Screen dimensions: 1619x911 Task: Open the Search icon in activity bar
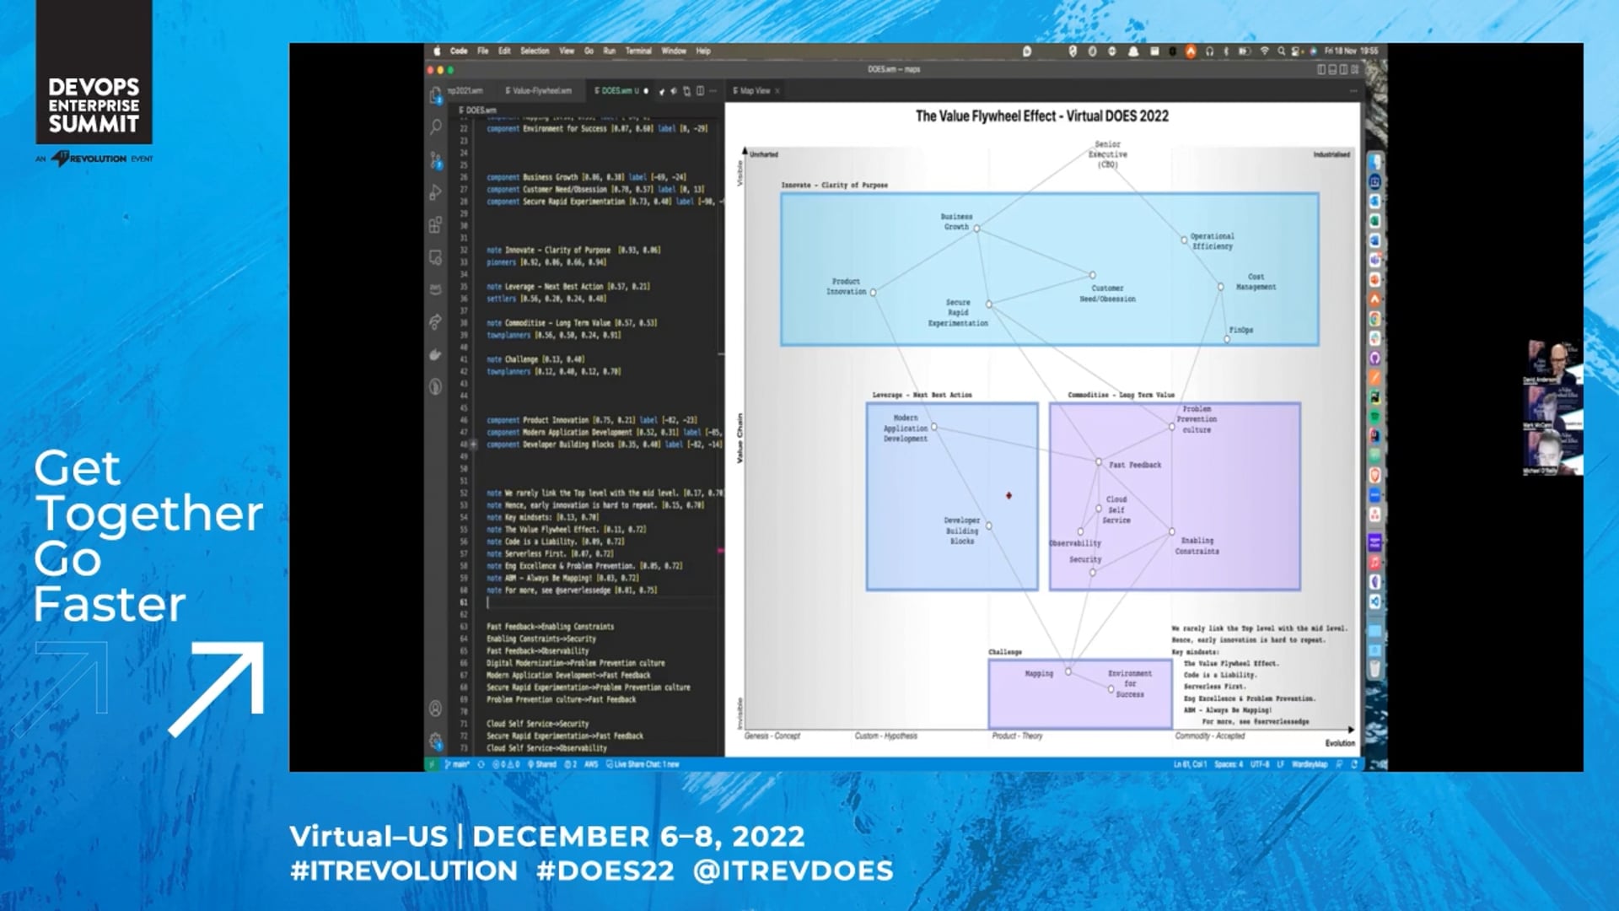tap(435, 127)
